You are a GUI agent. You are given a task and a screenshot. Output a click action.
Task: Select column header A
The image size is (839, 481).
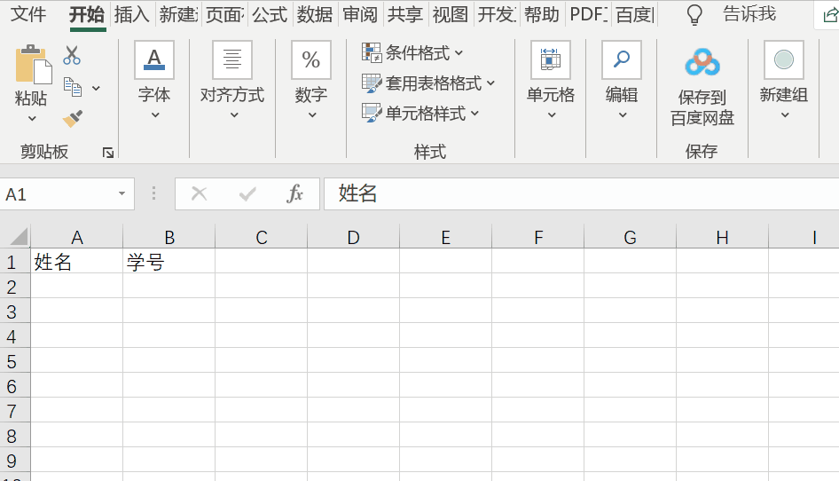[76, 237]
